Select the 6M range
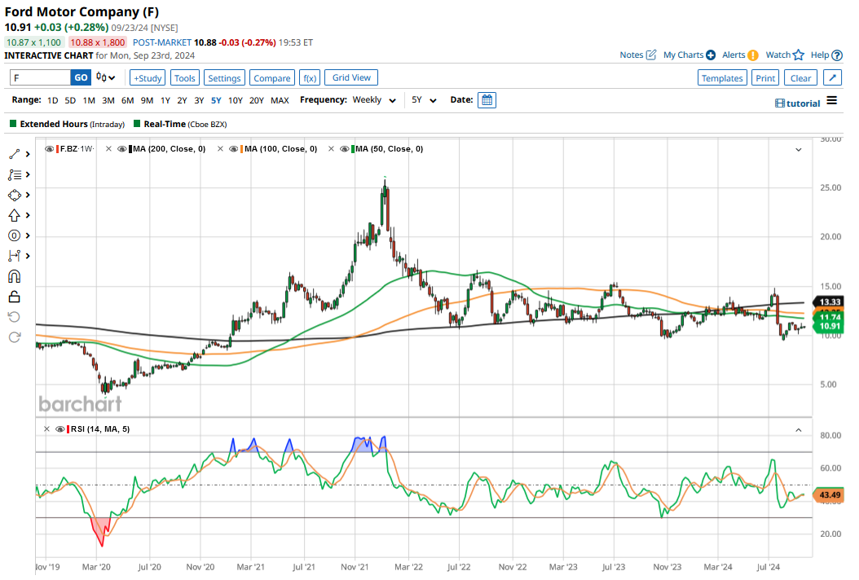This screenshot has width=859, height=580. tap(128, 100)
